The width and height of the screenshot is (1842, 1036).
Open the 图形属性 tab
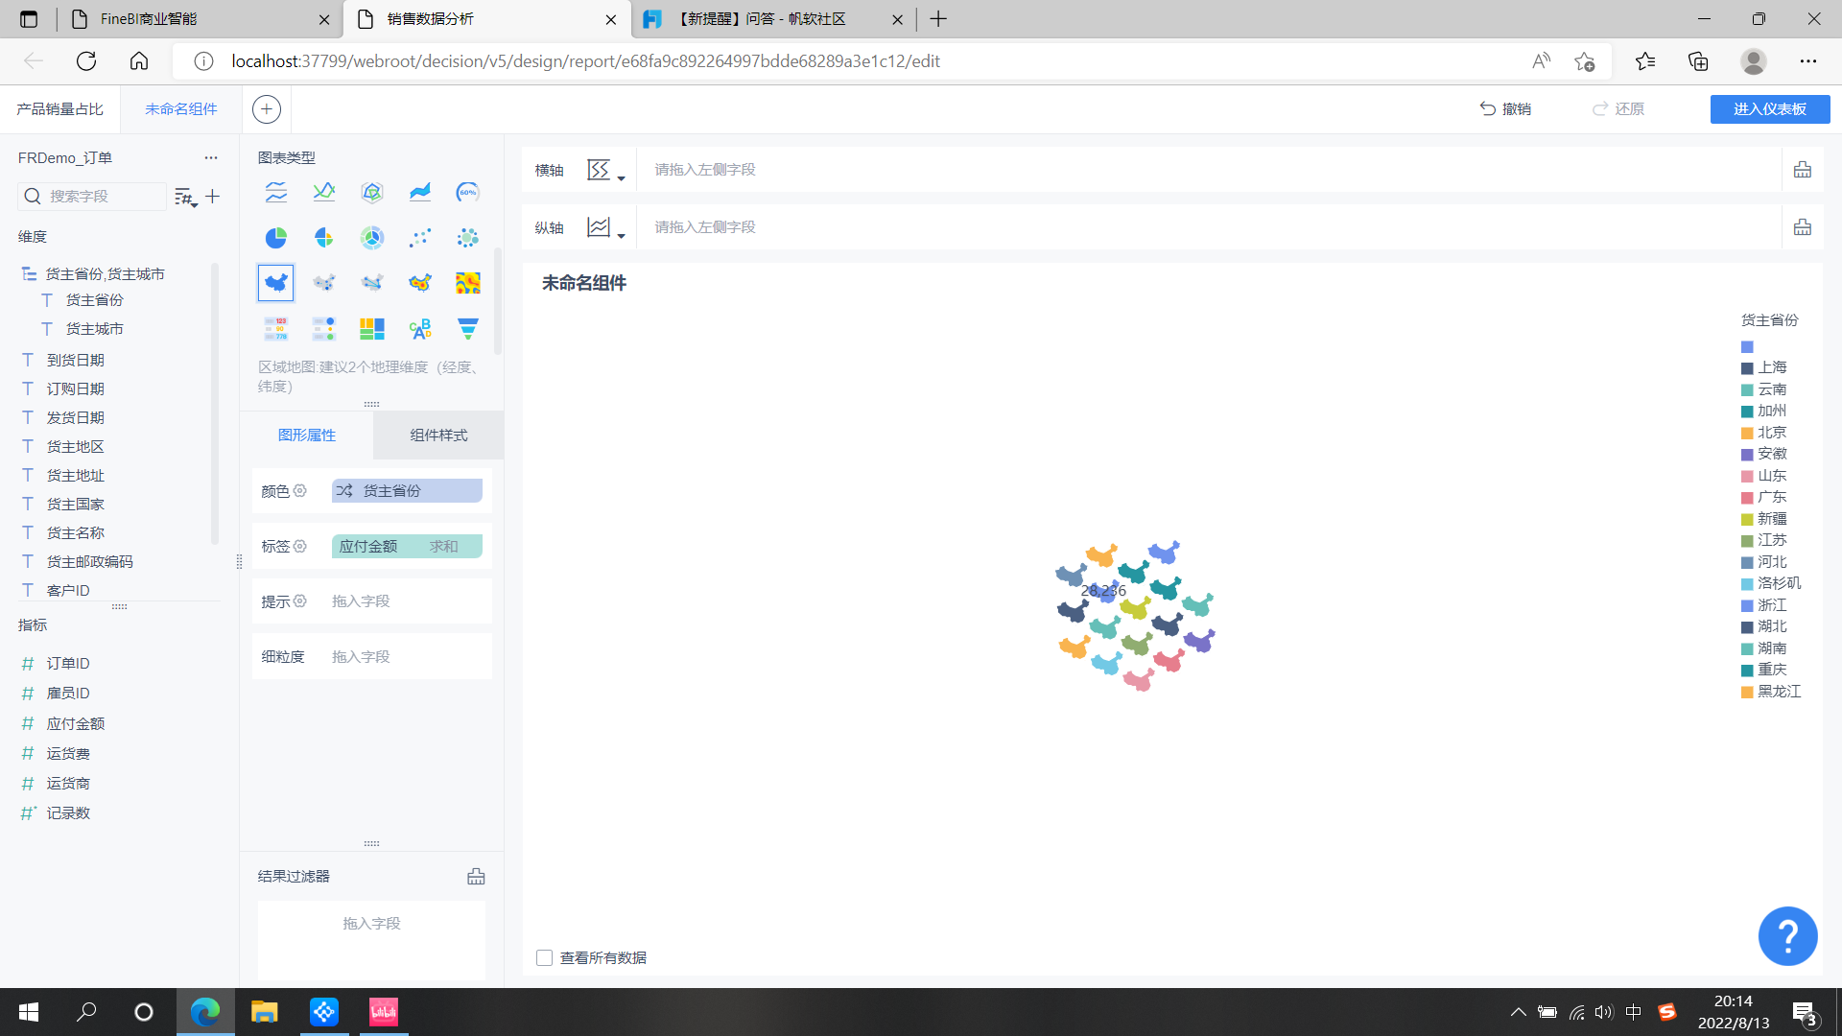click(x=307, y=435)
